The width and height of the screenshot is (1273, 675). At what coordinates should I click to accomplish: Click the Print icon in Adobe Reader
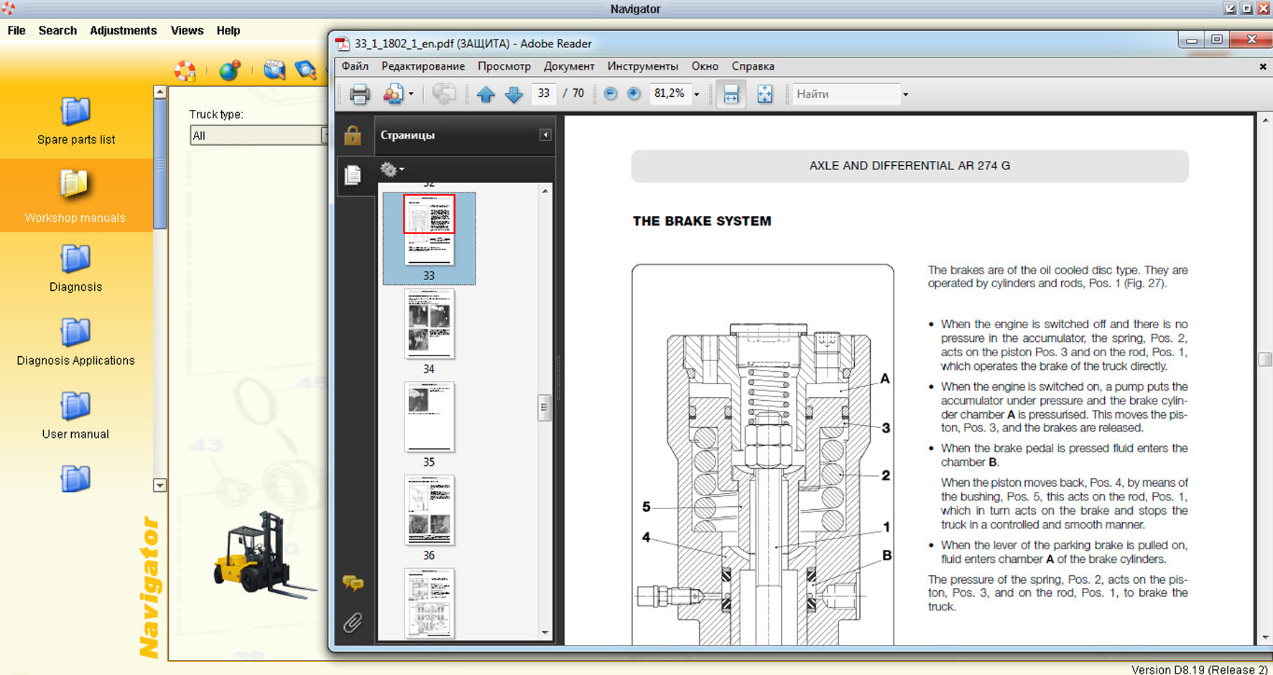pos(359,94)
